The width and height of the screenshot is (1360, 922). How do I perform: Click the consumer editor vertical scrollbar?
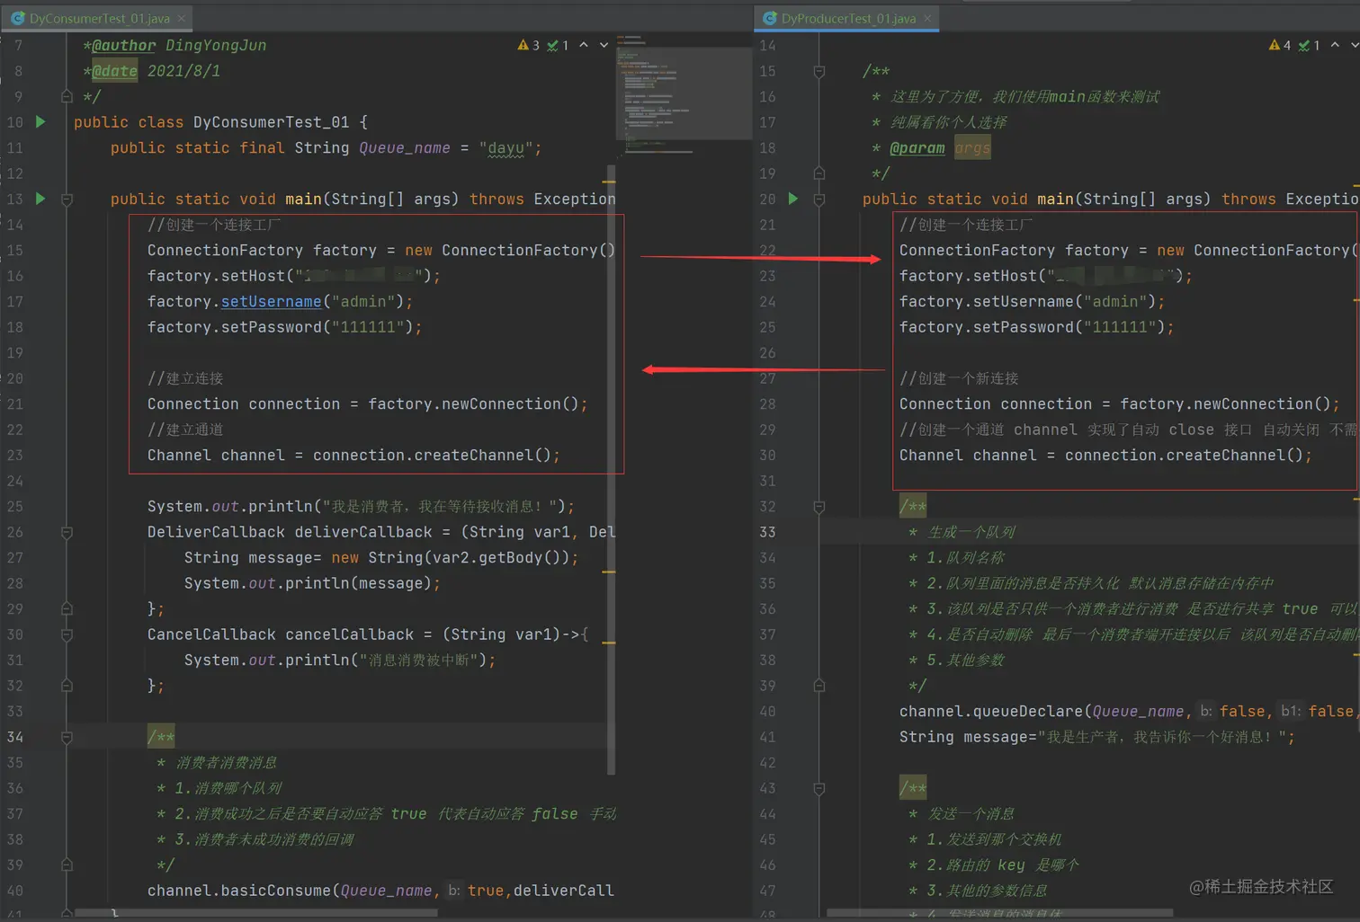[612, 469]
